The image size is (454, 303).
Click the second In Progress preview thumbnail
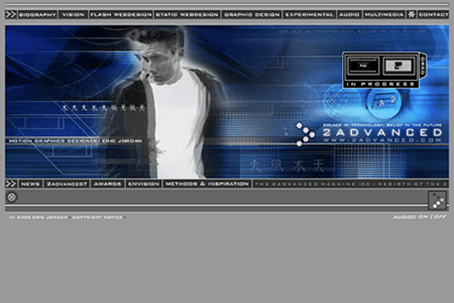399,66
